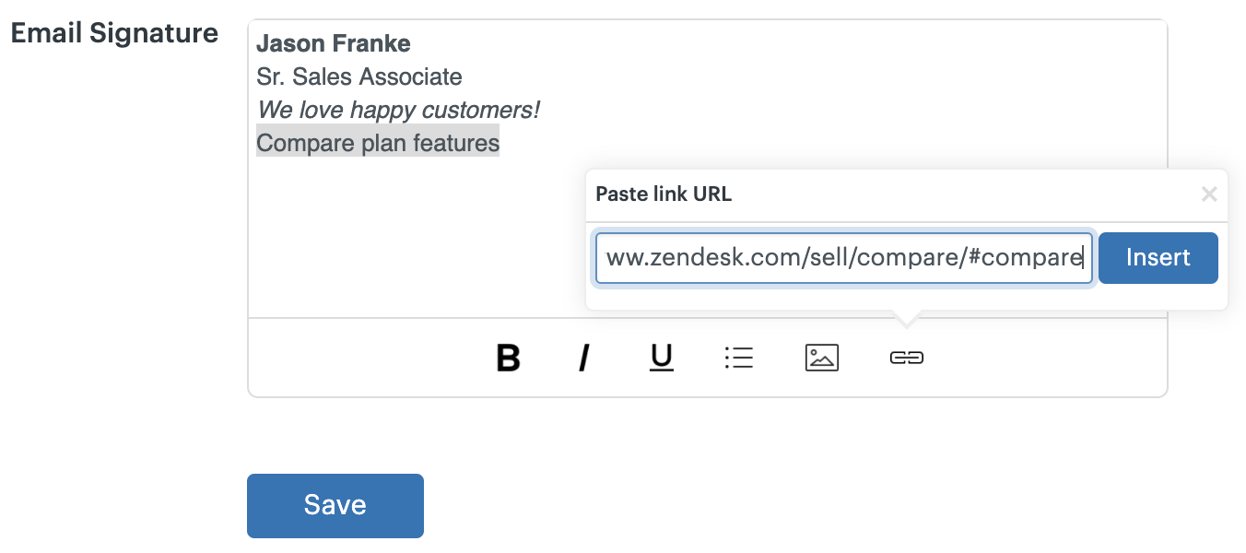Close the Paste link URL popup
The width and height of the screenshot is (1246, 553).
1209,194
